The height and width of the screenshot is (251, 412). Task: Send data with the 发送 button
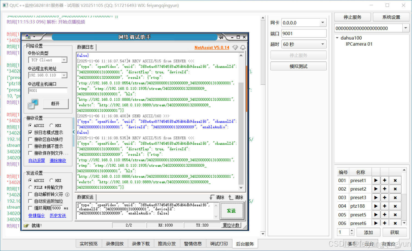pos(231,211)
